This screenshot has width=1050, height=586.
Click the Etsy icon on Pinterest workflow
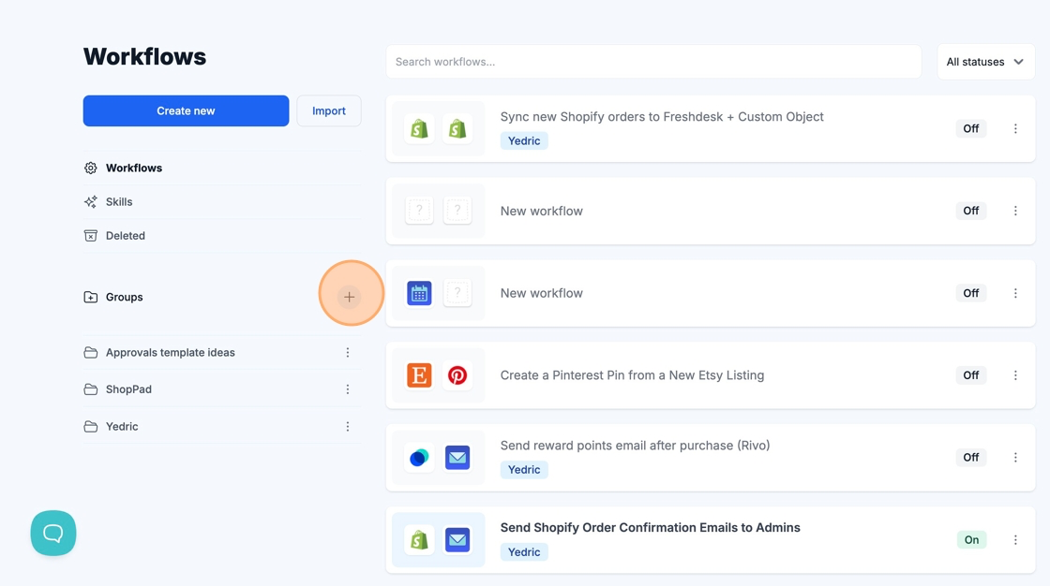(x=419, y=375)
